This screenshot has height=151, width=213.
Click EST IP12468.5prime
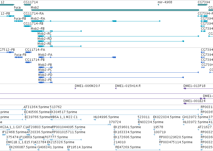4,135
